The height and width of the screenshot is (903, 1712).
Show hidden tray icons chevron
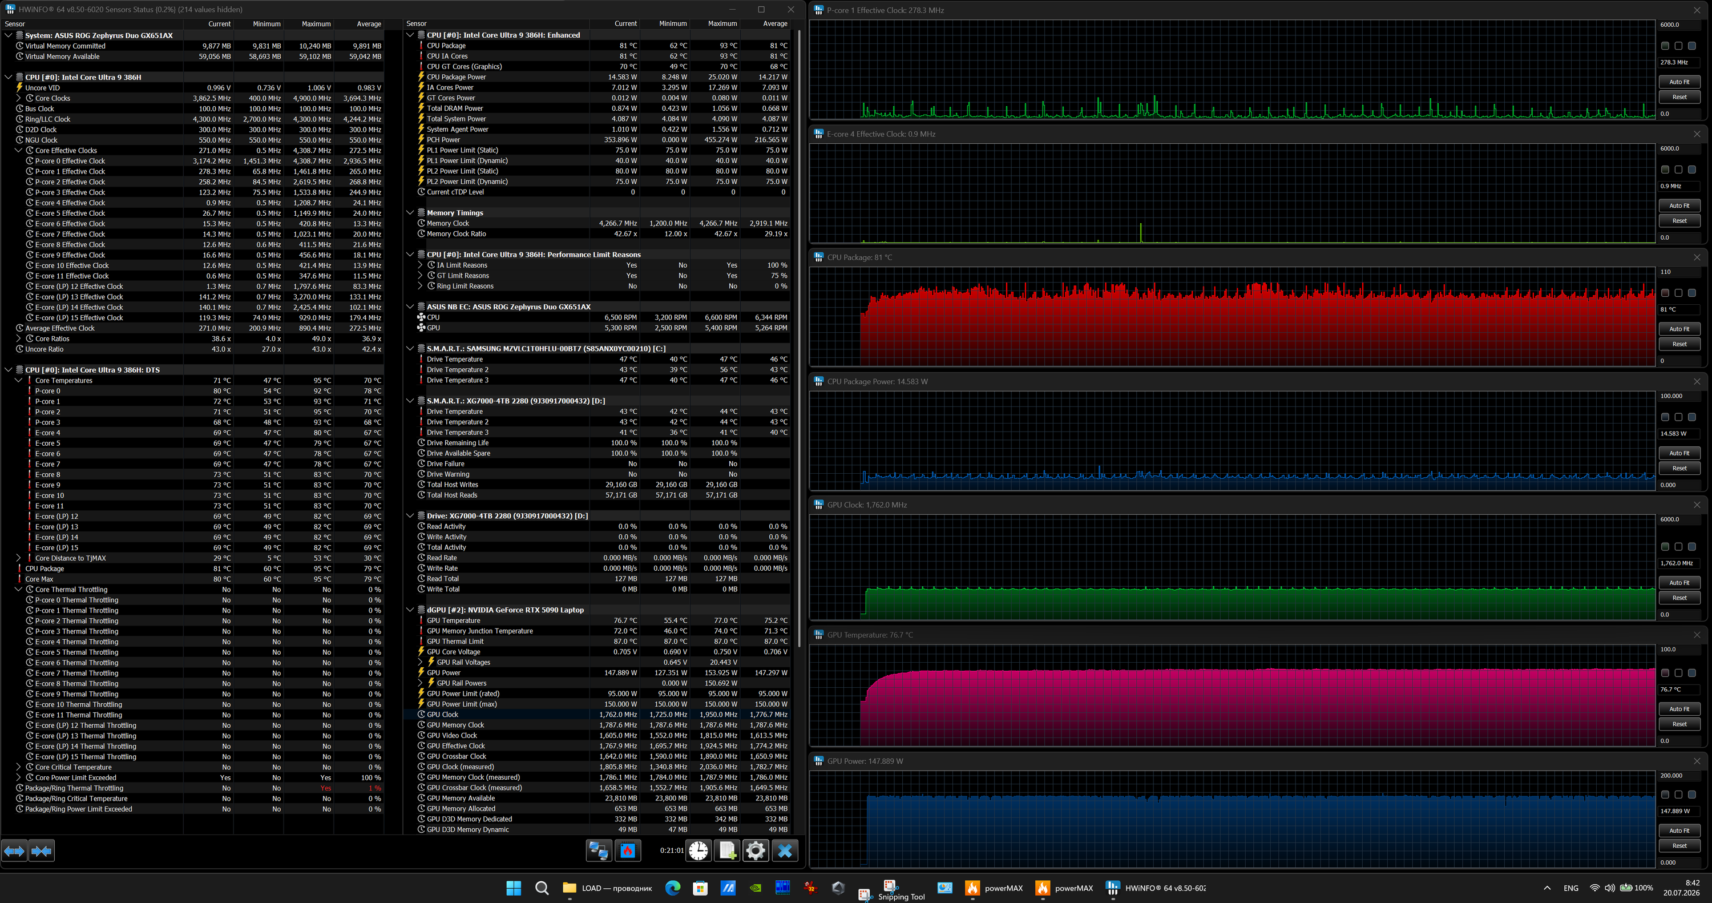[1547, 888]
